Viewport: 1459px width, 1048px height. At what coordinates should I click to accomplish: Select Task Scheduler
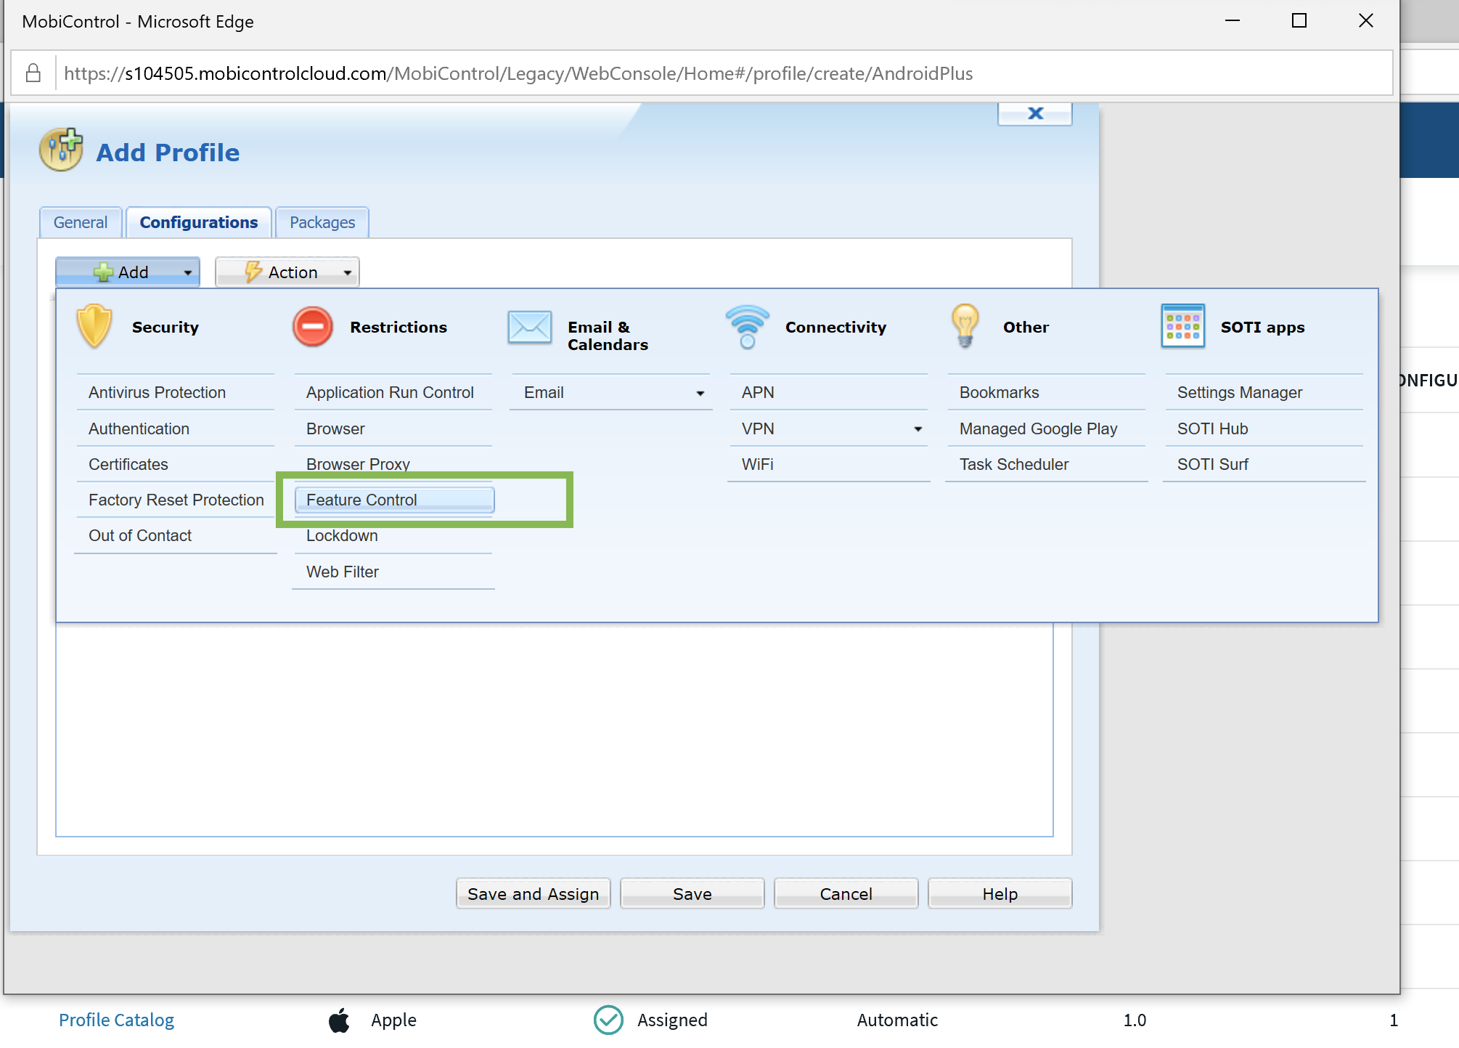click(x=1047, y=464)
